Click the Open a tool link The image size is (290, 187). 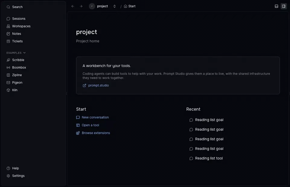88,125
